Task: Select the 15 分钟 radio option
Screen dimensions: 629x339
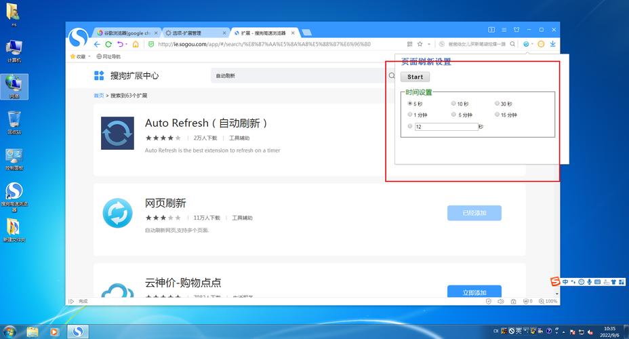Action: coord(497,115)
